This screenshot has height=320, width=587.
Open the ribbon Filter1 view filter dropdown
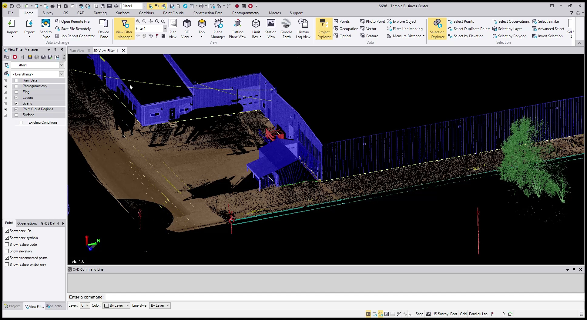[x=165, y=28]
